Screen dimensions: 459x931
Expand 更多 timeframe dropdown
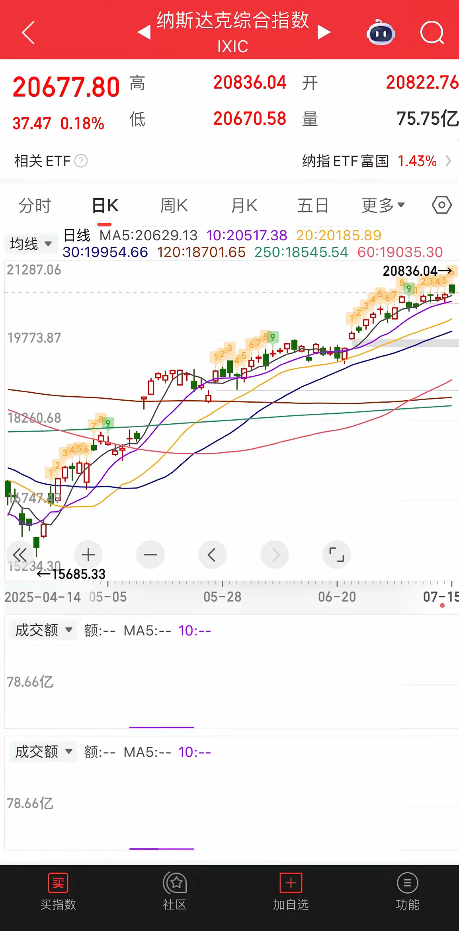383,206
